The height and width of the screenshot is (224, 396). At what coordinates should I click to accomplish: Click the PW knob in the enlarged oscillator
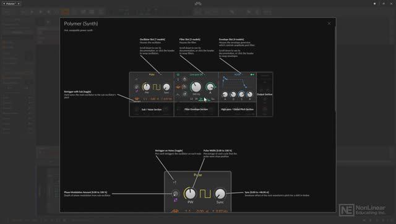click(x=190, y=194)
